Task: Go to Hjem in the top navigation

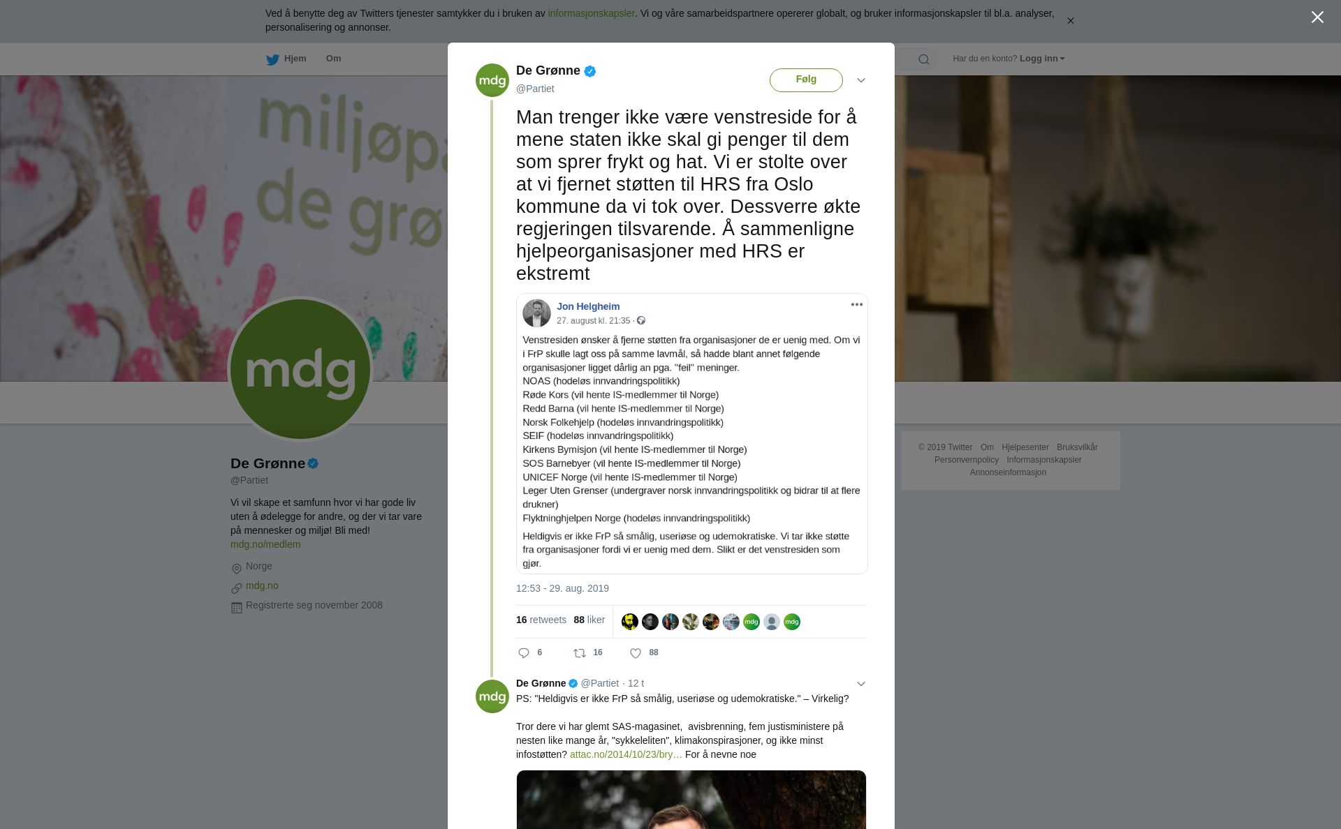Action: tap(295, 59)
